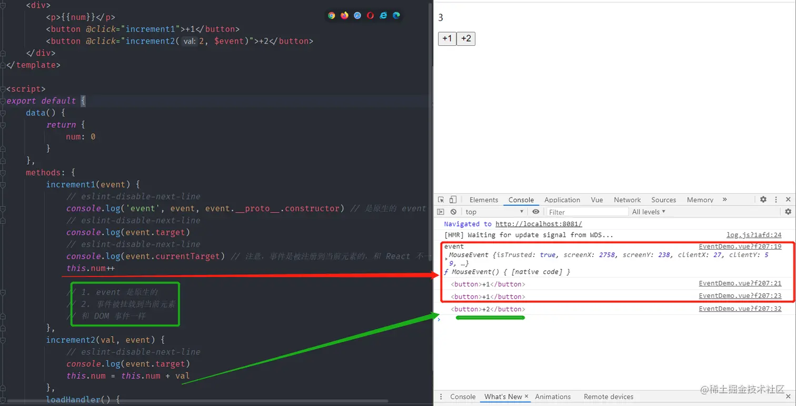Select the Console tab in DevTools

pyautogui.click(x=521, y=200)
